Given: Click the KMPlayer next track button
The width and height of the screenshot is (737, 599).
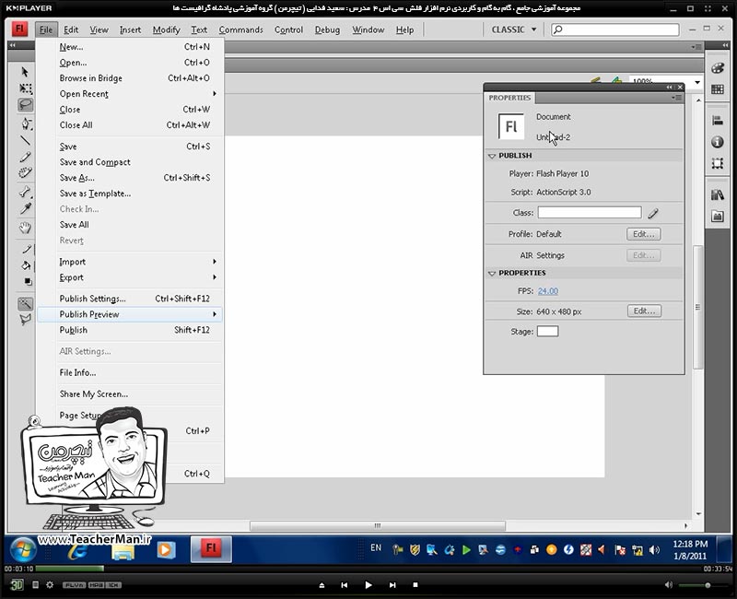Looking at the screenshot, I should [392, 585].
